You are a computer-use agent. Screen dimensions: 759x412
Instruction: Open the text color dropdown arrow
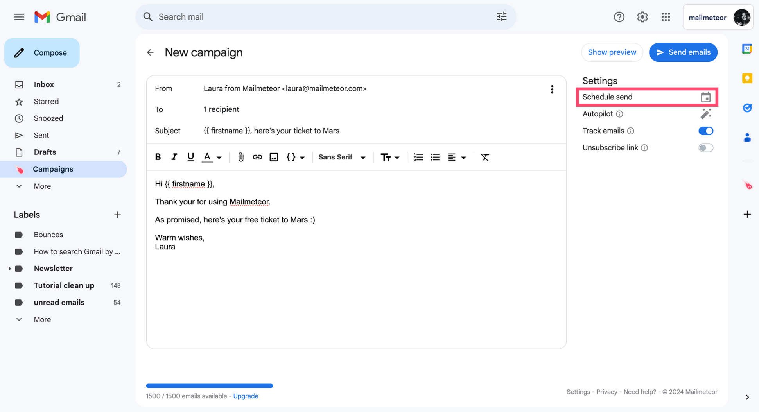pyautogui.click(x=219, y=158)
